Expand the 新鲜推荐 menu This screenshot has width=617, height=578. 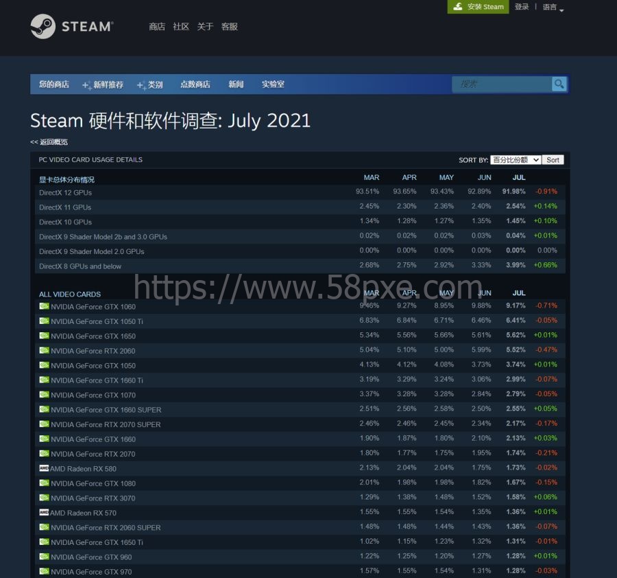tap(103, 84)
